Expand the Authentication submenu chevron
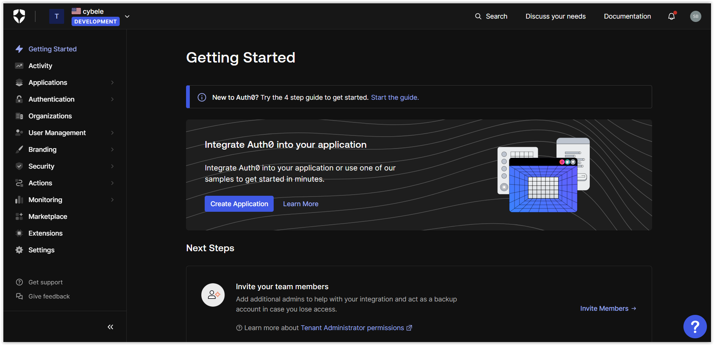Screen dimensions: 714x345 [112, 99]
